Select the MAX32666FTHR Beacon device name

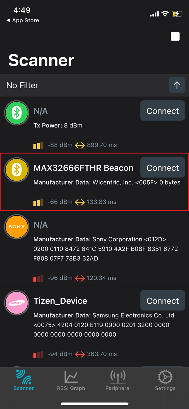[x=83, y=168]
